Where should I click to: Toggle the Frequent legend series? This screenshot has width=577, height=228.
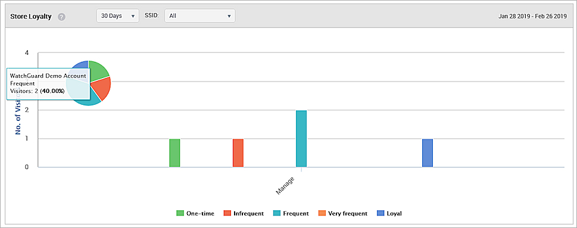point(291,213)
